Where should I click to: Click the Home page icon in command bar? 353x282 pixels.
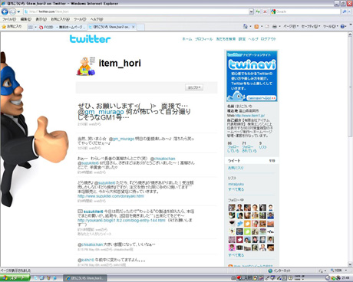246,26
